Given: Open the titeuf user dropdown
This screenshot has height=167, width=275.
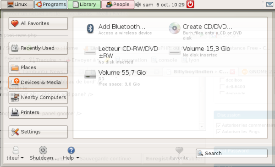Looking at the screenshot, I should pyautogui.click(x=15, y=153).
